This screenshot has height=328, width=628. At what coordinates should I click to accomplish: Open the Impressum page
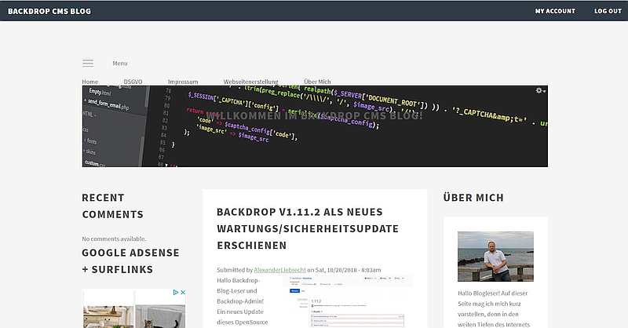tap(183, 82)
